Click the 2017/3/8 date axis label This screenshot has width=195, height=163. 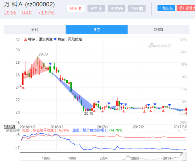point(180,127)
